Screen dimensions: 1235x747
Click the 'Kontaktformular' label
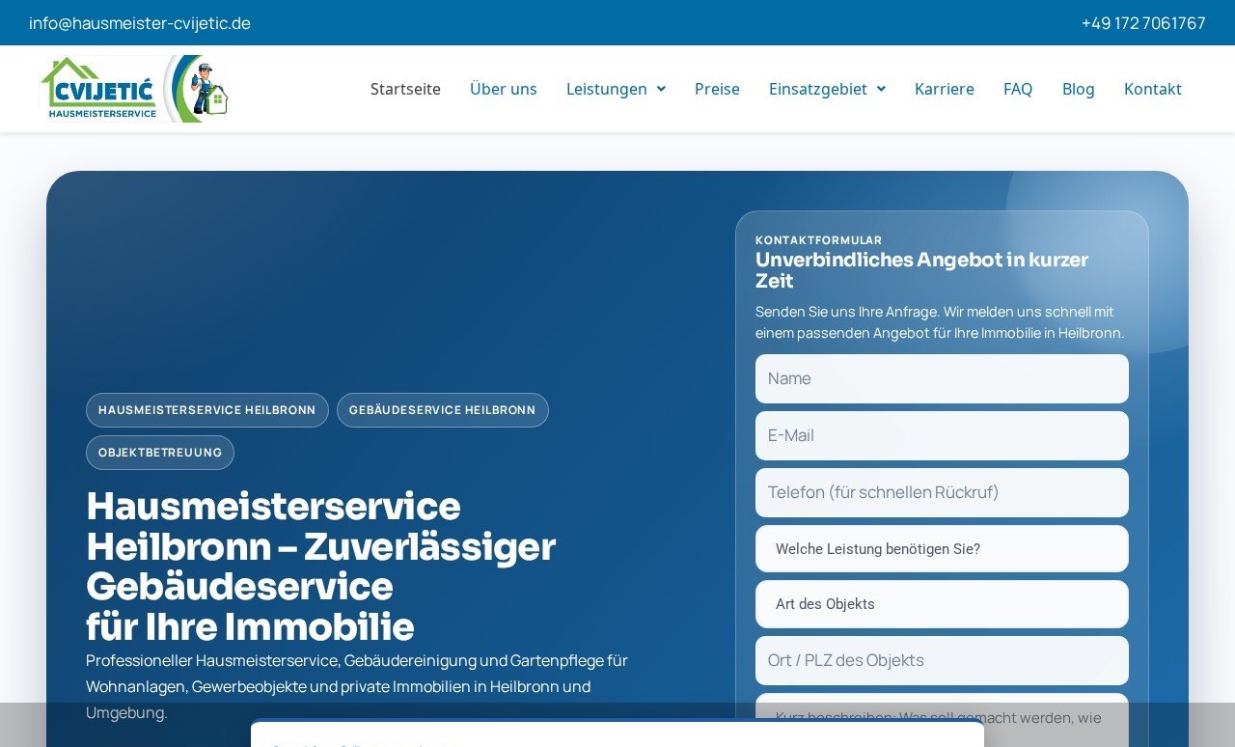coord(819,240)
